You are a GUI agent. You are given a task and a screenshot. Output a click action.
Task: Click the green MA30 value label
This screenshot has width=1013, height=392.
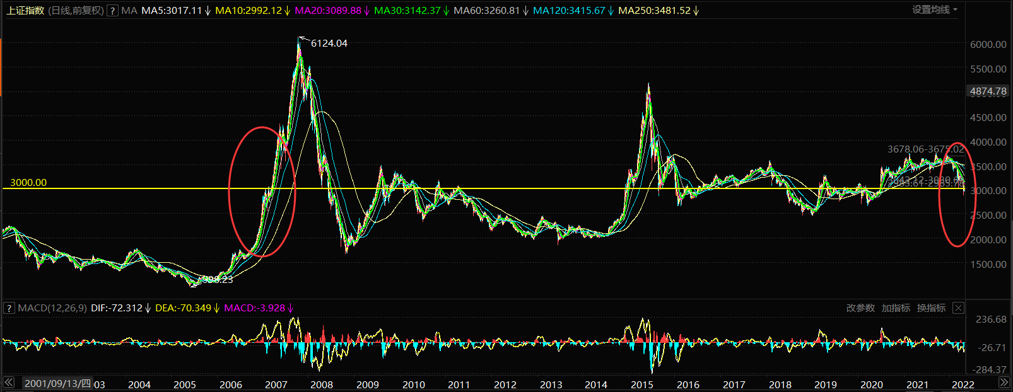click(x=407, y=11)
